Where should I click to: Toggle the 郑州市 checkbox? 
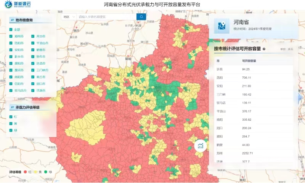click(11, 37)
